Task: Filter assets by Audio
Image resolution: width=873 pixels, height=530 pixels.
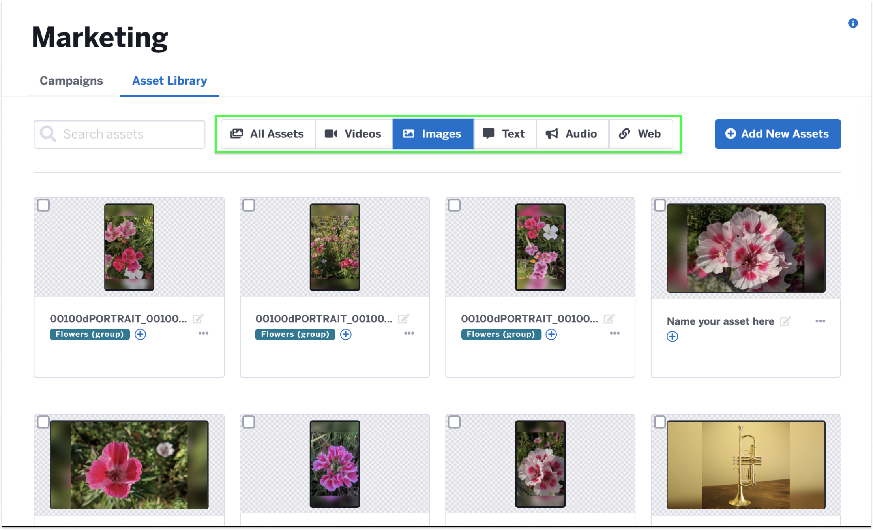Action: coord(573,134)
